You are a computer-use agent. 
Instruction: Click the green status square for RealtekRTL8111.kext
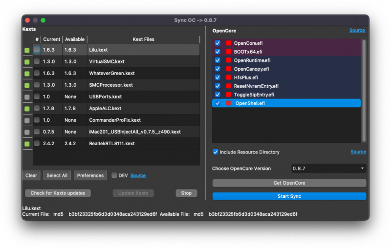pyautogui.click(x=27, y=144)
